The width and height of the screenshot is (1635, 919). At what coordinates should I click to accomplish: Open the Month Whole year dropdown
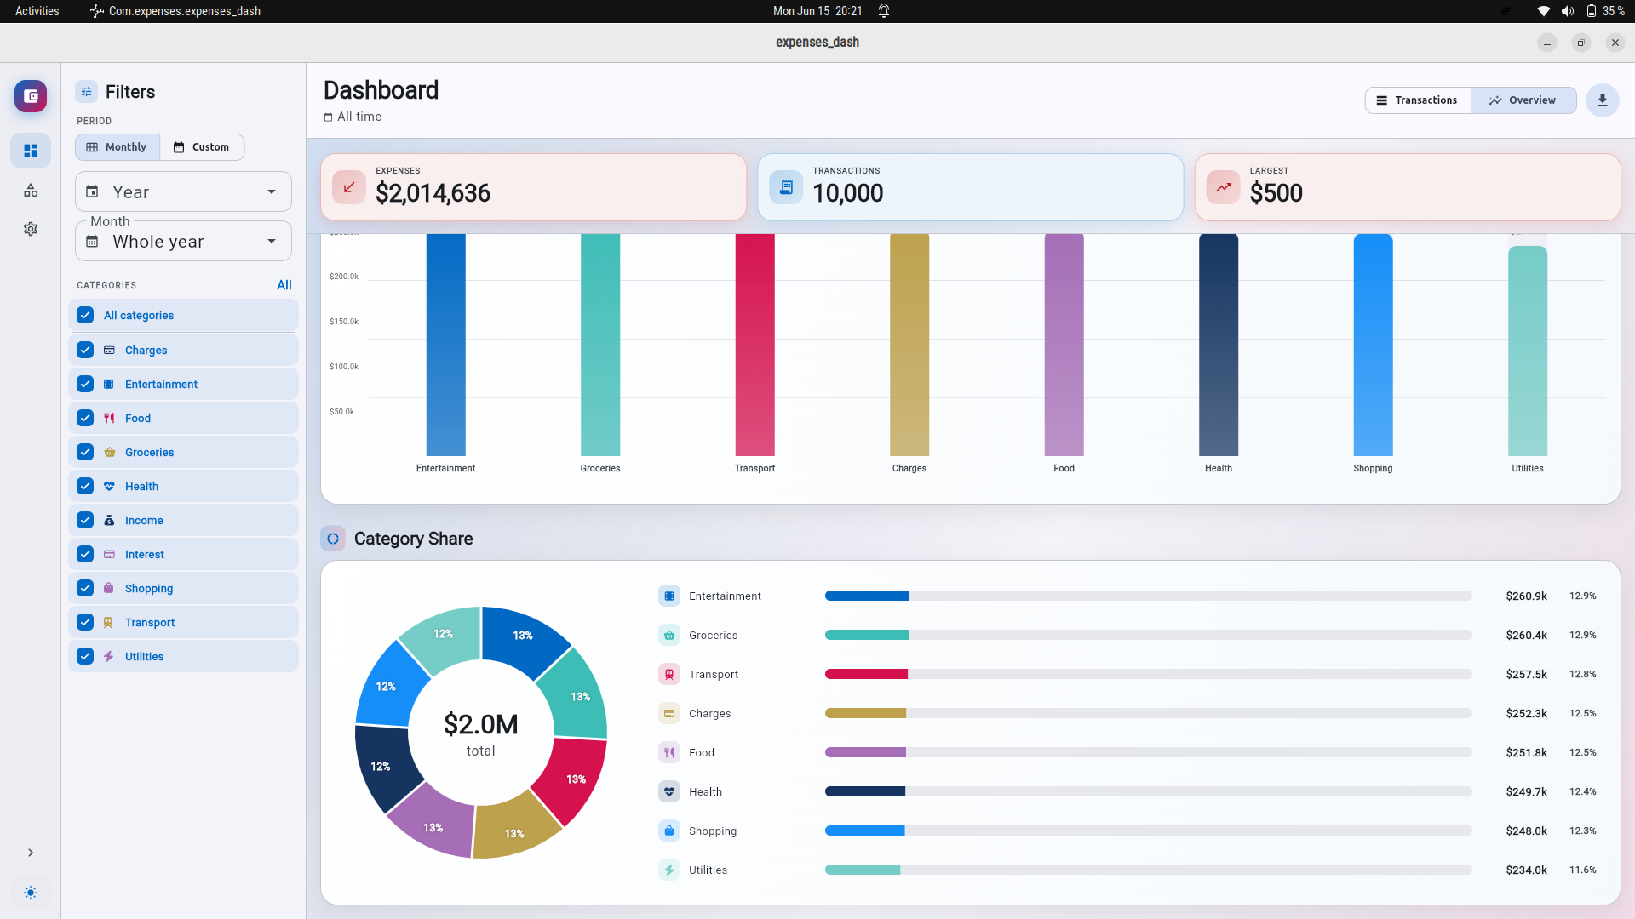pyautogui.click(x=183, y=241)
